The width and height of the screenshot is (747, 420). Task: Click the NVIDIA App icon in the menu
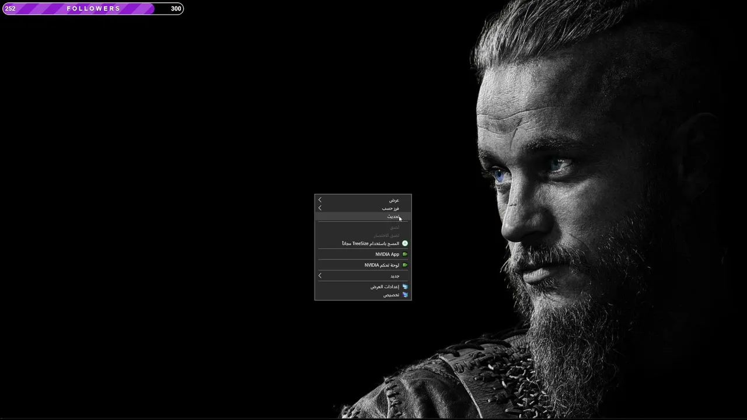coord(405,254)
